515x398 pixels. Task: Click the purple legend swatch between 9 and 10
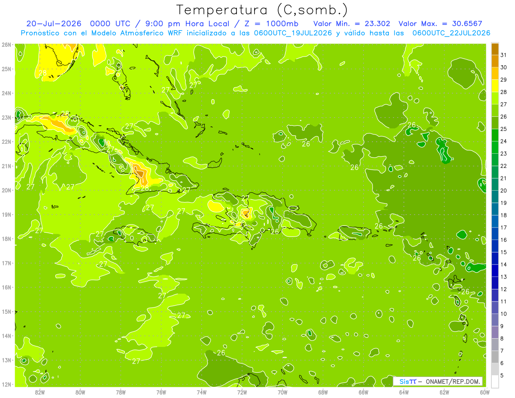pyautogui.click(x=495, y=320)
